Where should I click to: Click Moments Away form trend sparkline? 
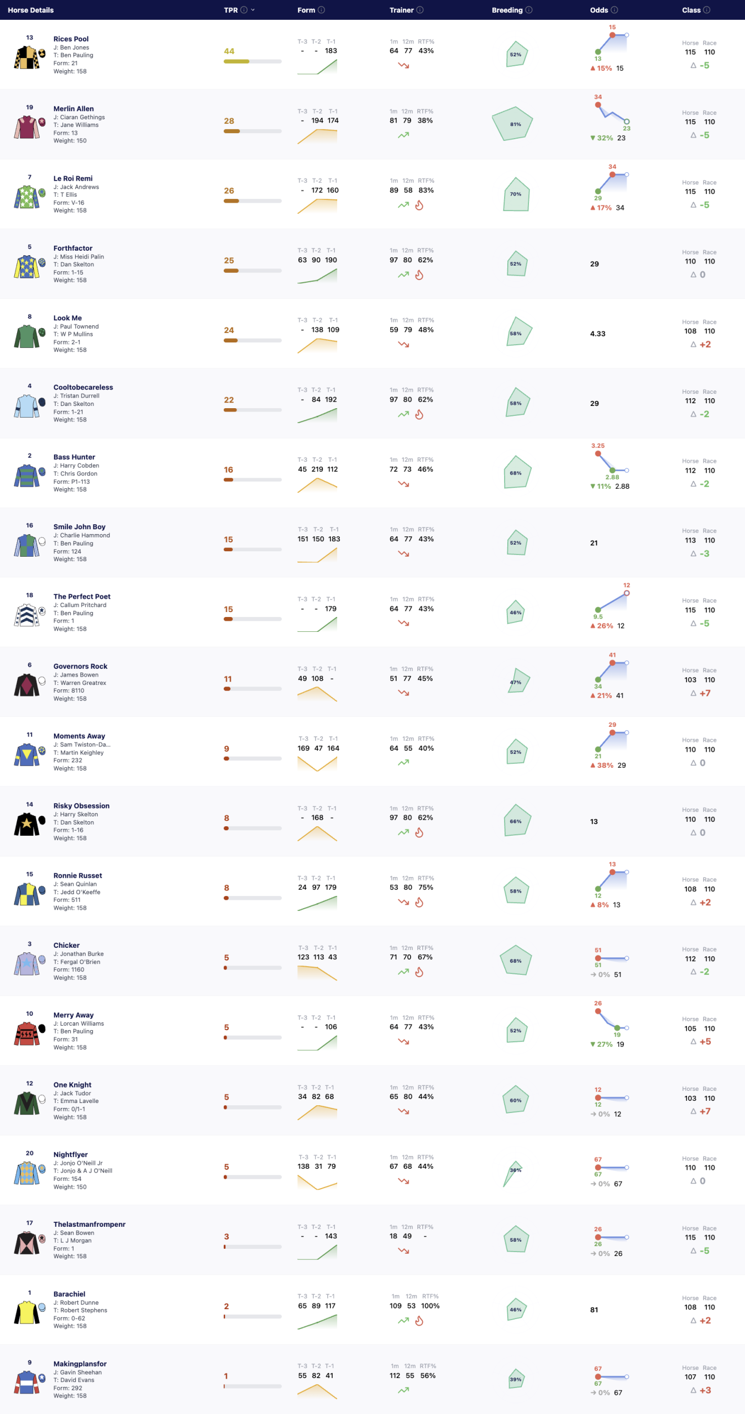coord(317,763)
